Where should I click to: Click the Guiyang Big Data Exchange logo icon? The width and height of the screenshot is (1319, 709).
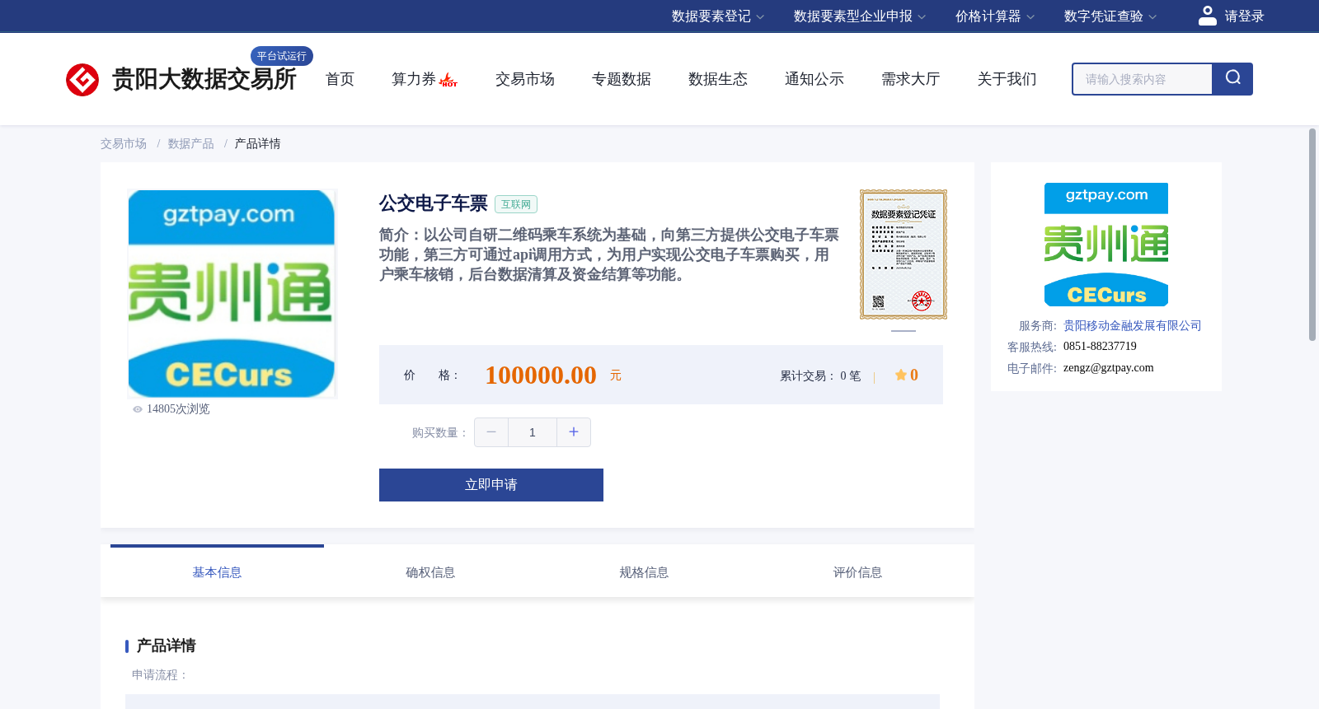click(x=82, y=80)
